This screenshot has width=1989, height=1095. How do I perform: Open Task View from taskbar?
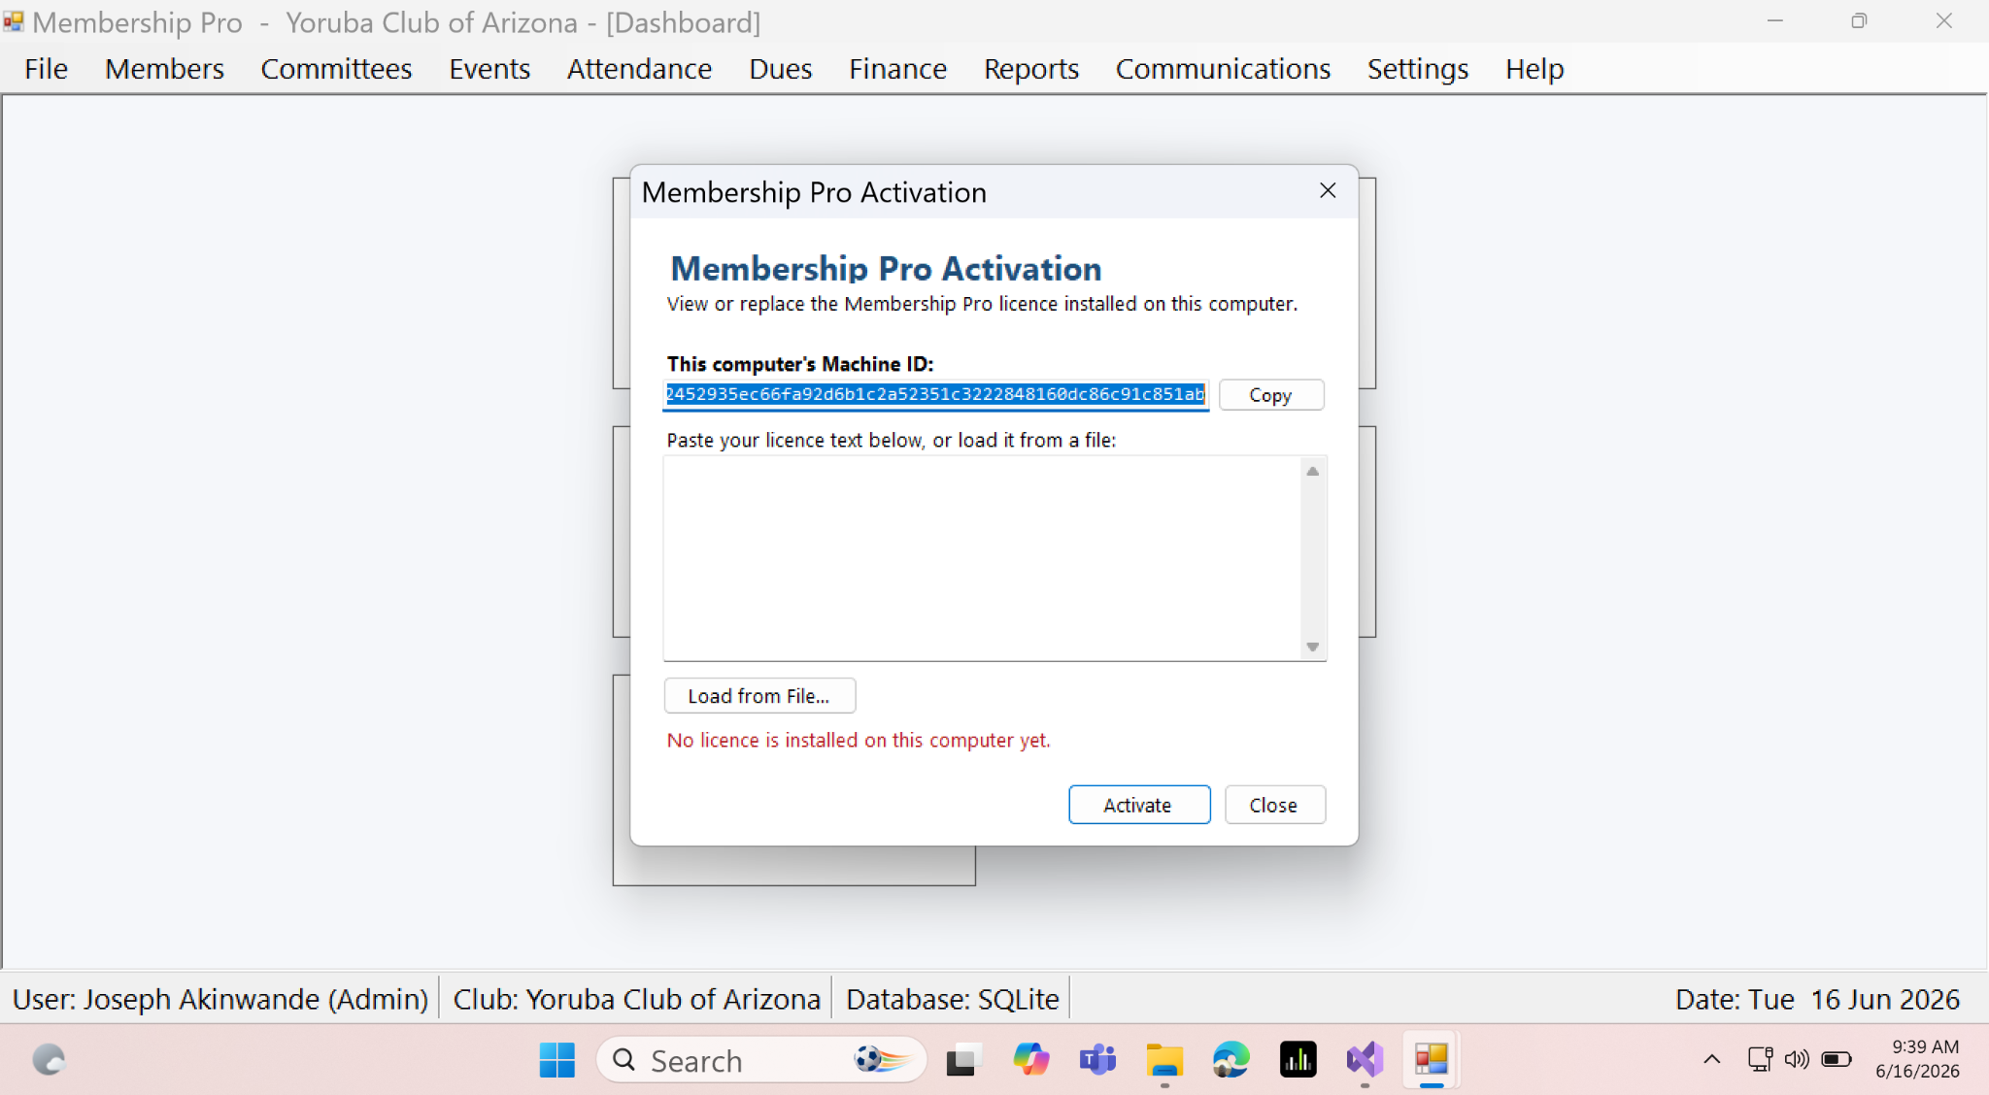pos(963,1060)
